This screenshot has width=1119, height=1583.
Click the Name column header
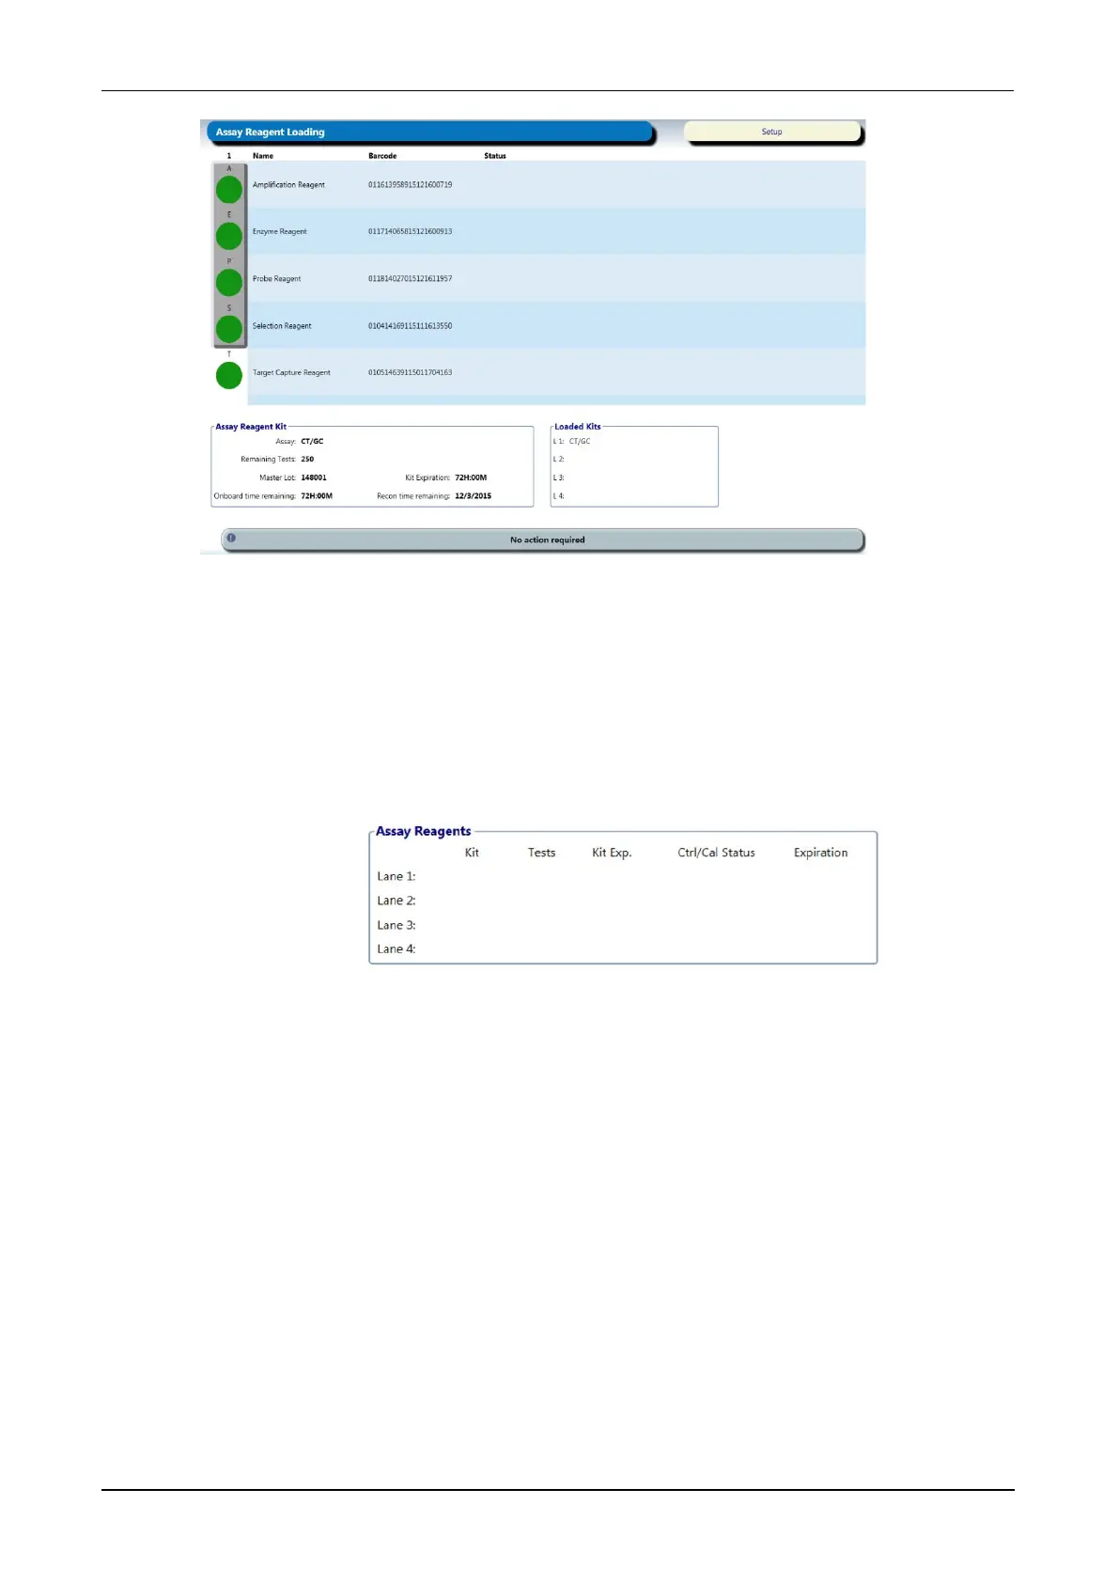(263, 156)
